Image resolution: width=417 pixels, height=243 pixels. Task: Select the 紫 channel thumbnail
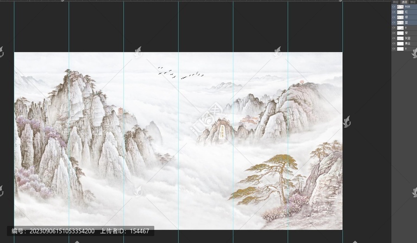pos(400,33)
